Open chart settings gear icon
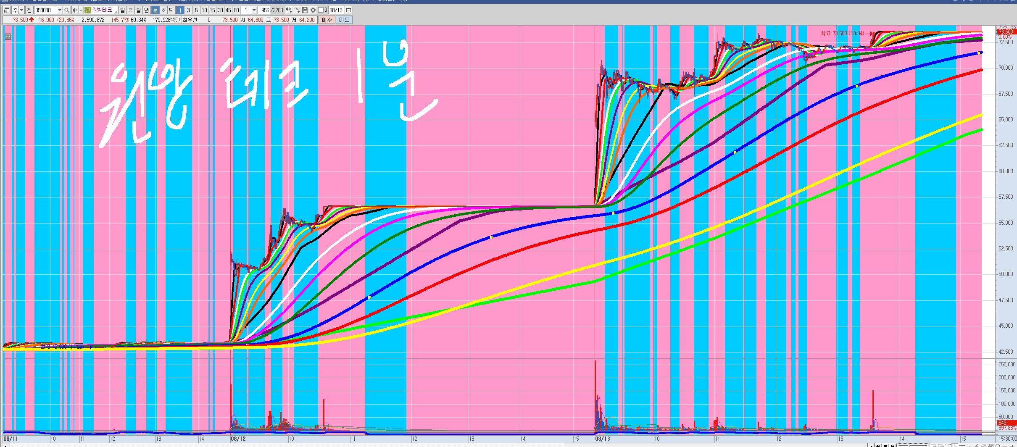The height and width of the screenshot is (447, 1017). pos(313,10)
